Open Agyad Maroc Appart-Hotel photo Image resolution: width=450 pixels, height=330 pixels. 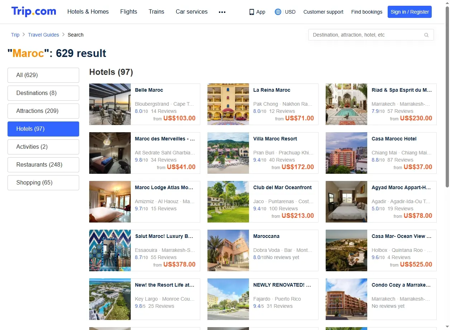[x=346, y=202]
